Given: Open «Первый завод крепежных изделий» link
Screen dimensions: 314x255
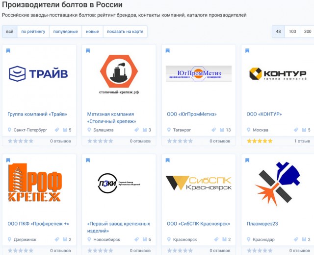Looking at the screenshot, I should [119, 227].
